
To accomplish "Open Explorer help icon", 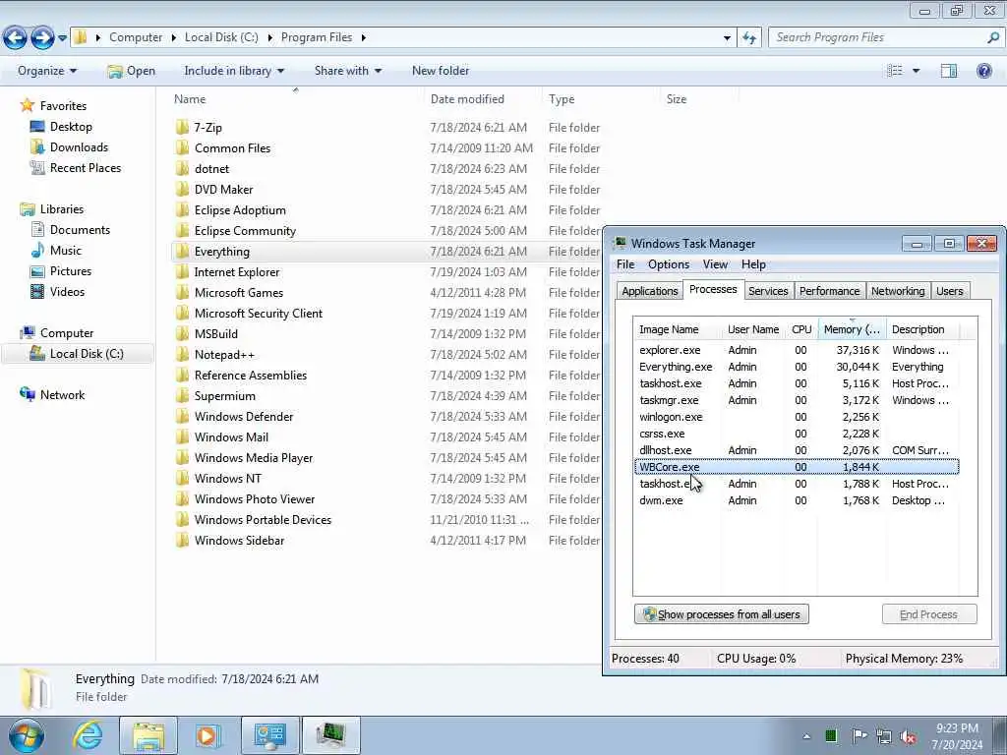I will coord(983,71).
